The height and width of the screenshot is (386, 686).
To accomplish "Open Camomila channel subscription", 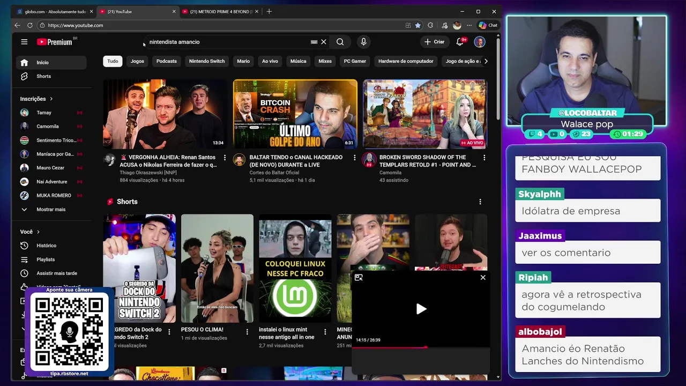I will click(51, 127).
